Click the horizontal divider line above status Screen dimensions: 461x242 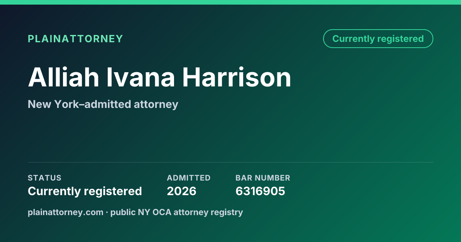230,162
